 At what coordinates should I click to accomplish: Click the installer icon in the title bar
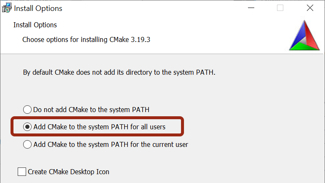[x=7, y=8]
